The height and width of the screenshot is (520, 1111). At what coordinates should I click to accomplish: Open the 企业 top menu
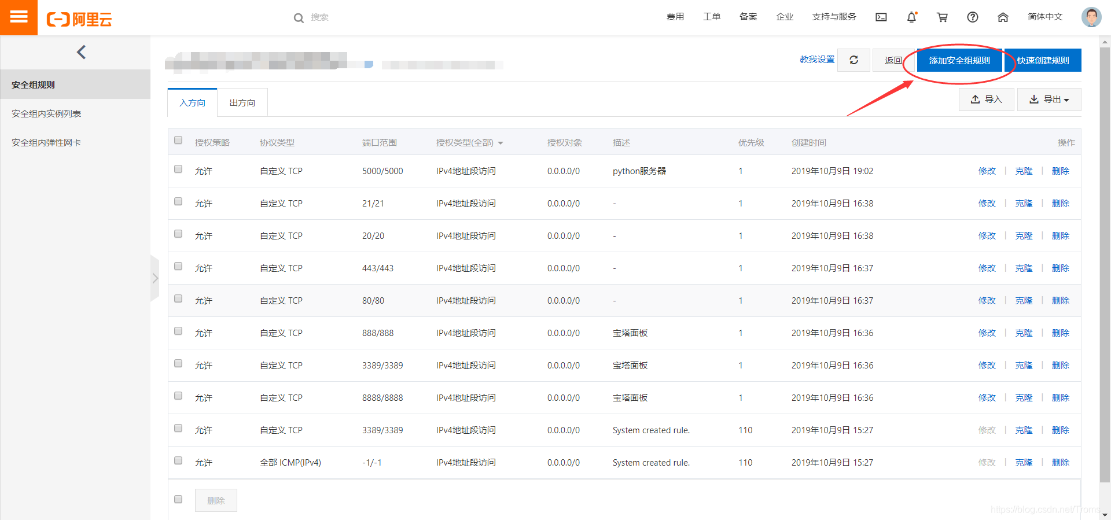point(785,17)
